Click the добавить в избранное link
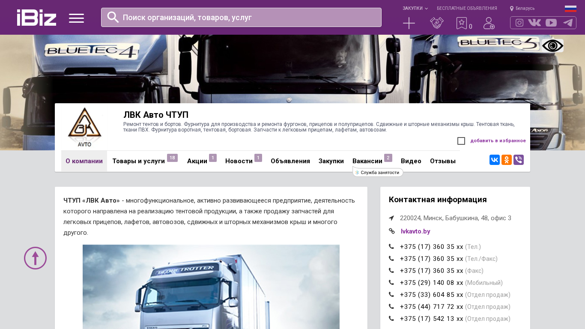The width and height of the screenshot is (585, 329). [498, 141]
